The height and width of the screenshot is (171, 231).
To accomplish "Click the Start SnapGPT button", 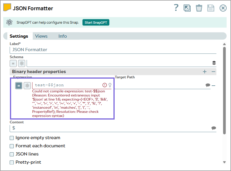I will point(96,23).
